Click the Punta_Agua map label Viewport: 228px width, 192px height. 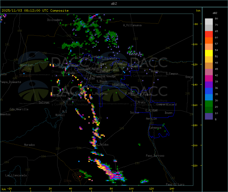click(116, 172)
